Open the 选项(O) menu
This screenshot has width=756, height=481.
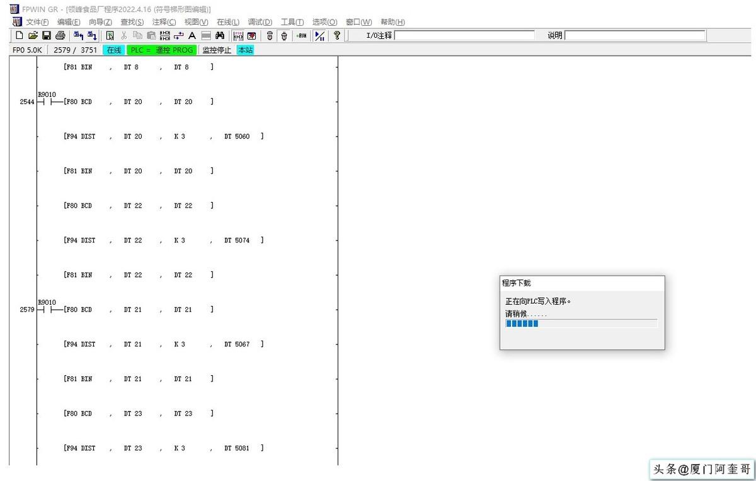[324, 22]
